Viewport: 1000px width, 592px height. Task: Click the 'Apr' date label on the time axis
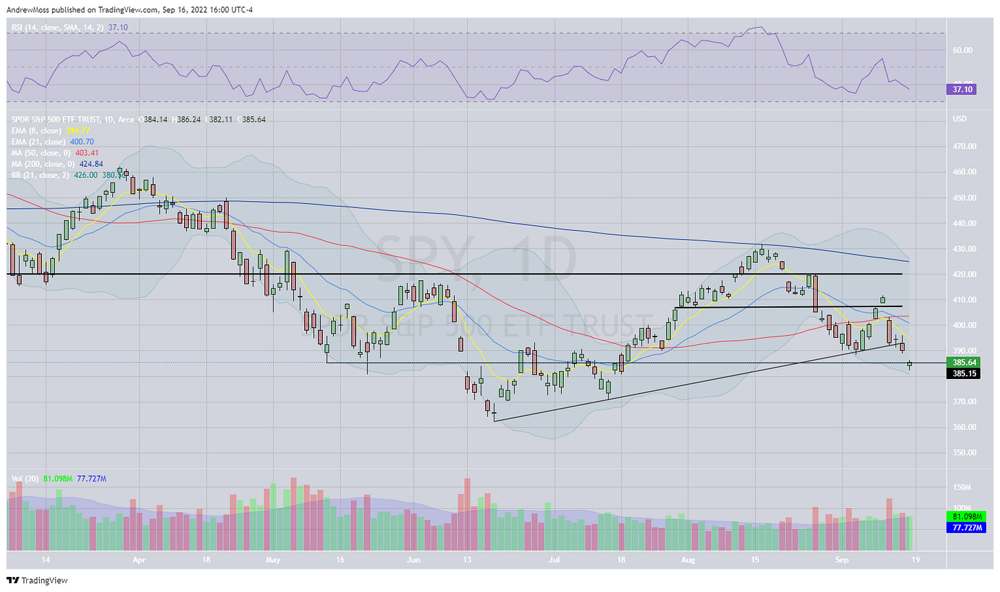[139, 560]
